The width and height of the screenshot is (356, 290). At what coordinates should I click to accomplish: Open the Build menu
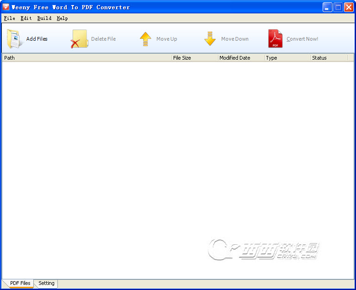(x=44, y=18)
